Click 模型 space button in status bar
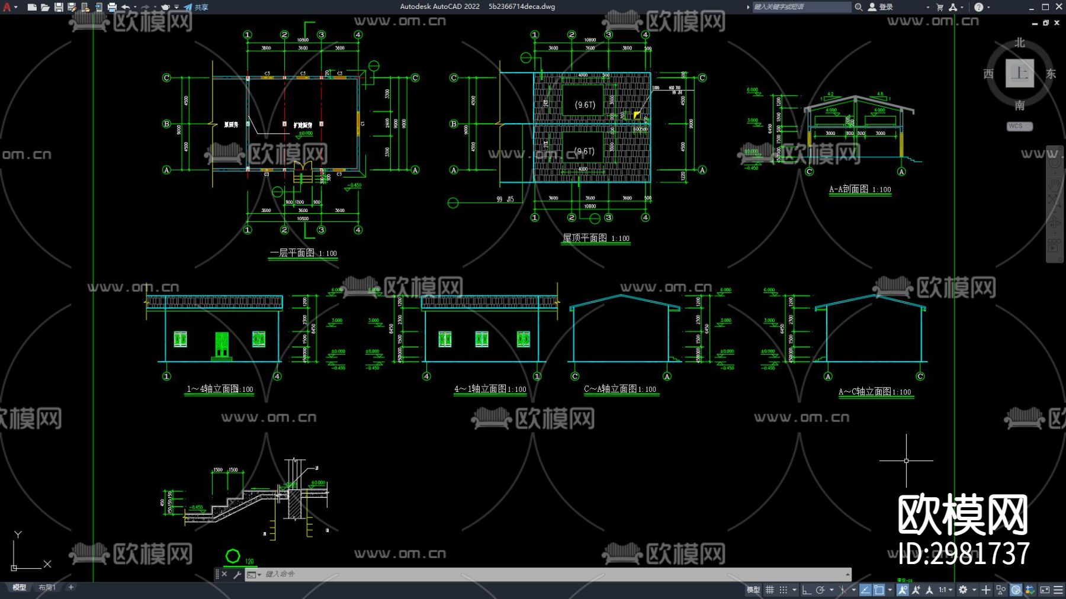The image size is (1066, 599). click(753, 590)
